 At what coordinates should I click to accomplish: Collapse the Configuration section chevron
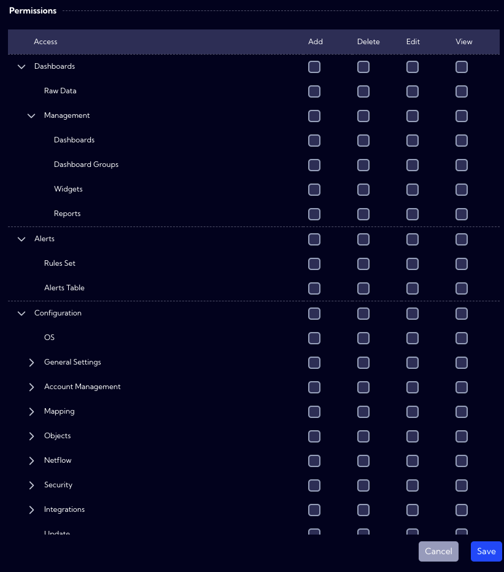pos(21,314)
